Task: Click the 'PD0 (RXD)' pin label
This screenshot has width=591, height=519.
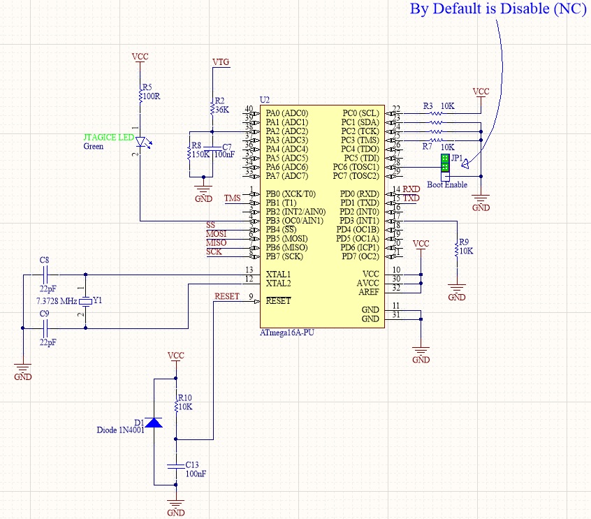Action: click(x=360, y=194)
